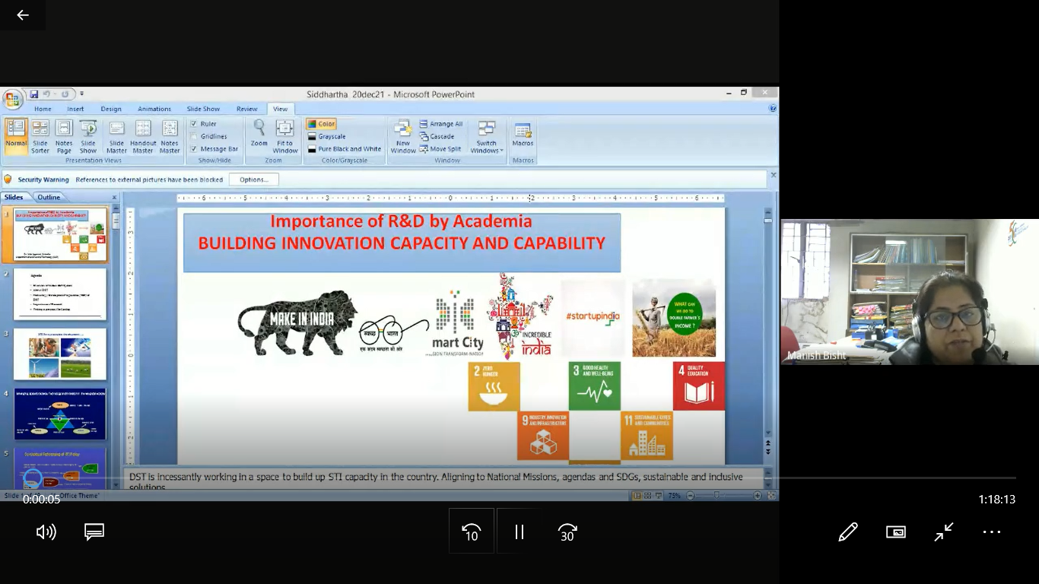
Task: Click the Office button in PowerPoint
Action: pos(12,99)
